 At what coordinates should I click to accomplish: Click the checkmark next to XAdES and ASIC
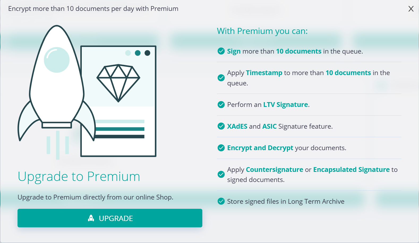221,126
